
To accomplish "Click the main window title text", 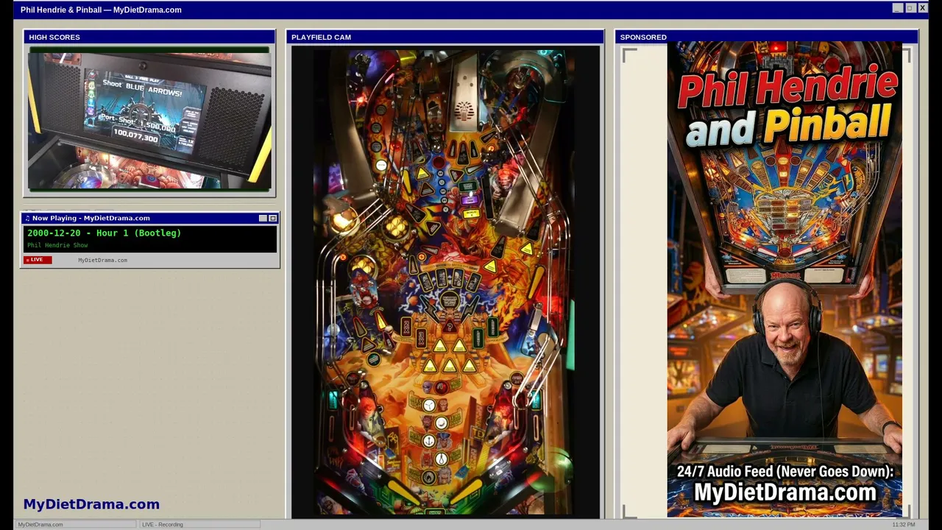I will pyautogui.click(x=101, y=10).
